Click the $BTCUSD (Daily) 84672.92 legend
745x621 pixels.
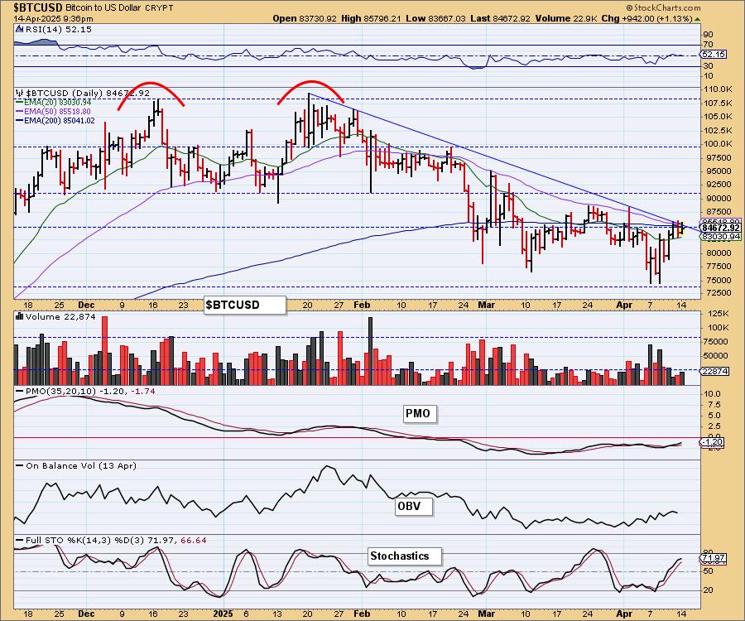tap(88, 93)
